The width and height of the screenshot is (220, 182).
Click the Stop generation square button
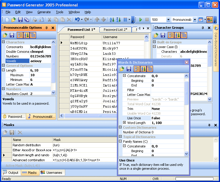(x=147, y=20)
